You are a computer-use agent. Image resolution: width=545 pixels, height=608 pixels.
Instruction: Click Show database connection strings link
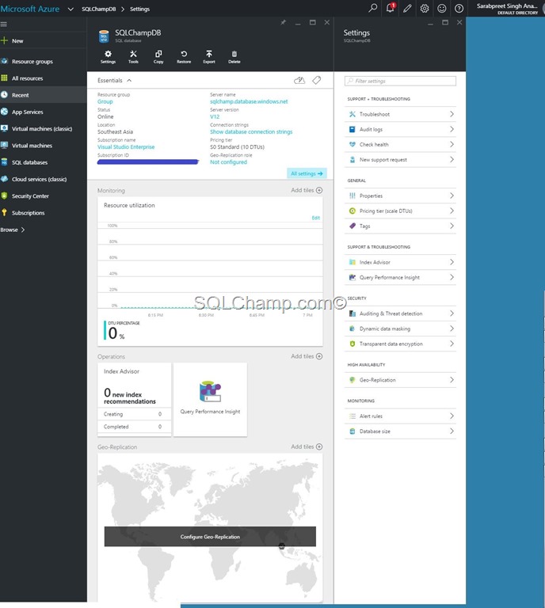click(x=251, y=132)
